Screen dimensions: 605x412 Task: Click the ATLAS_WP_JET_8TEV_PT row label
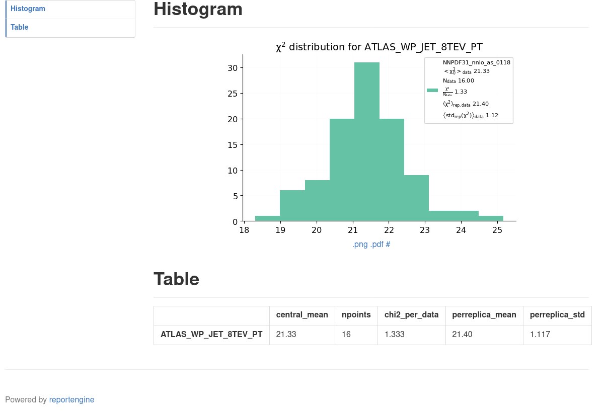pos(211,335)
